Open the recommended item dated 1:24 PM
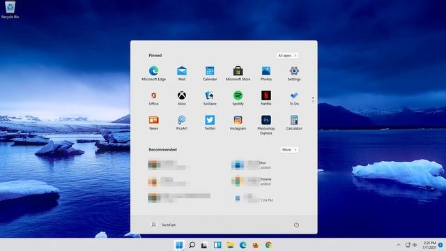The width and height of the screenshot is (446, 251). tap(252, 198)
